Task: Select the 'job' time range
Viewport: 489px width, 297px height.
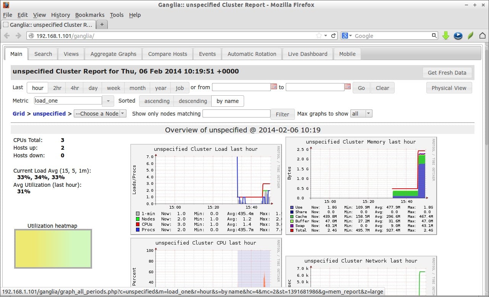Action: [180, 88]
